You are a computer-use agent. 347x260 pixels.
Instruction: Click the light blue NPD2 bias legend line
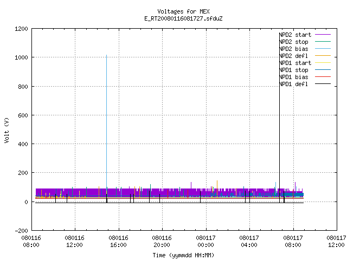click(323, 48)
